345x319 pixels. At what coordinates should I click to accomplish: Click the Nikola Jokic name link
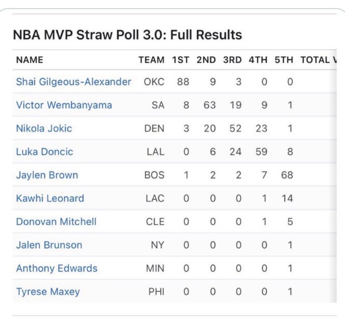[44, 129]
